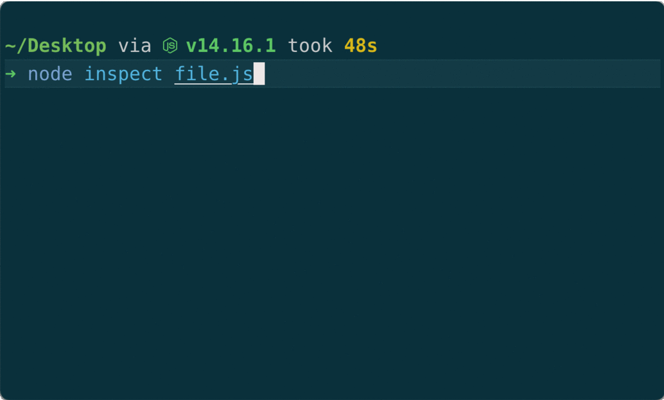Open the underlined file.js filename
This screenshot has height=400, width=664.
[x=214, y=74]
